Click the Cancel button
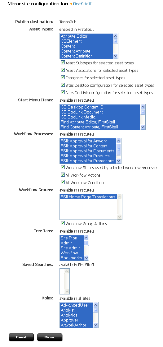 [x=21, y=337]
